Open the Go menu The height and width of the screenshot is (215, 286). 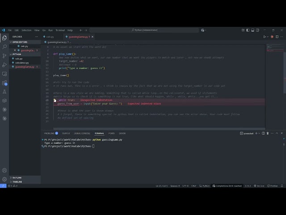coord(44,30)
